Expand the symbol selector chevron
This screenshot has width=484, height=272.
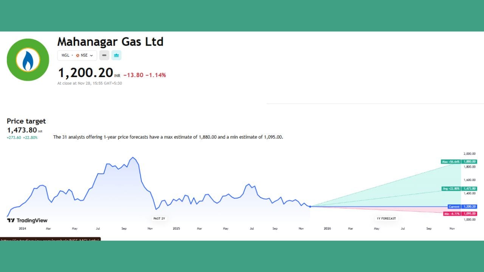[91, 55]
